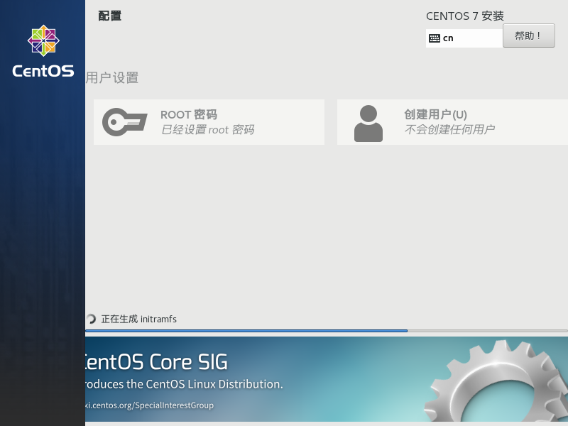Click the 正在生成 initramfs status text

click(x=138, y=319)
